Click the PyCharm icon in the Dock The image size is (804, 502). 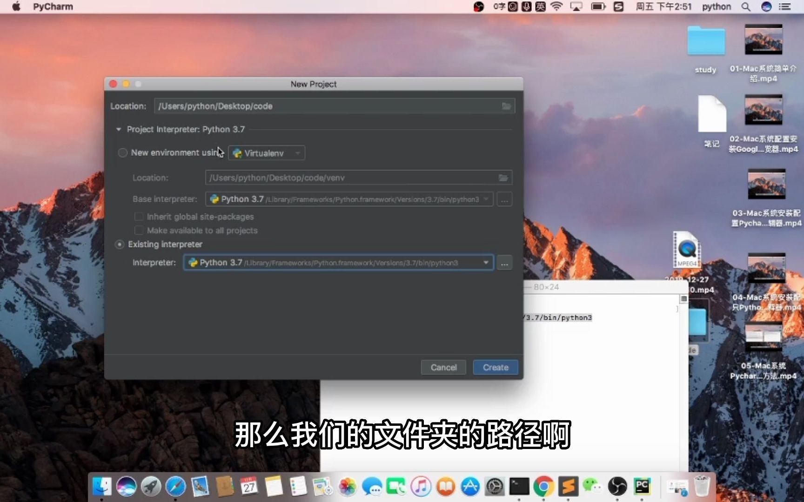[x=642, y=486]
